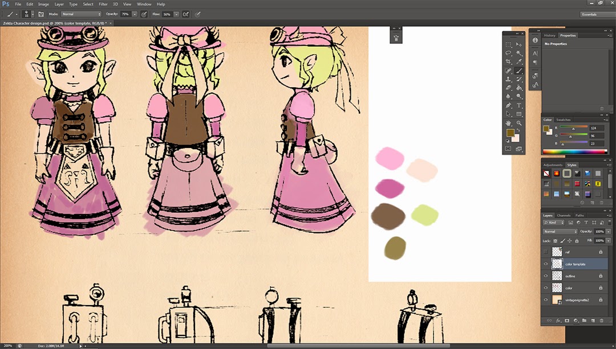The width and height of the screenshot is (616, 349).
Task: Click the foreground color swatch in toolbox
Action: [510, 133]
